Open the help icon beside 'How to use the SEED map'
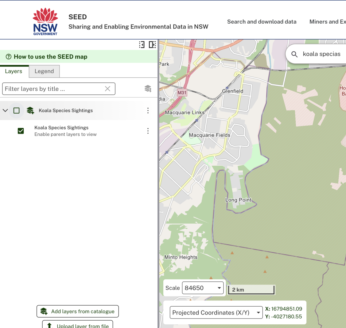This screenshot has height=328, width=346. 9,57
